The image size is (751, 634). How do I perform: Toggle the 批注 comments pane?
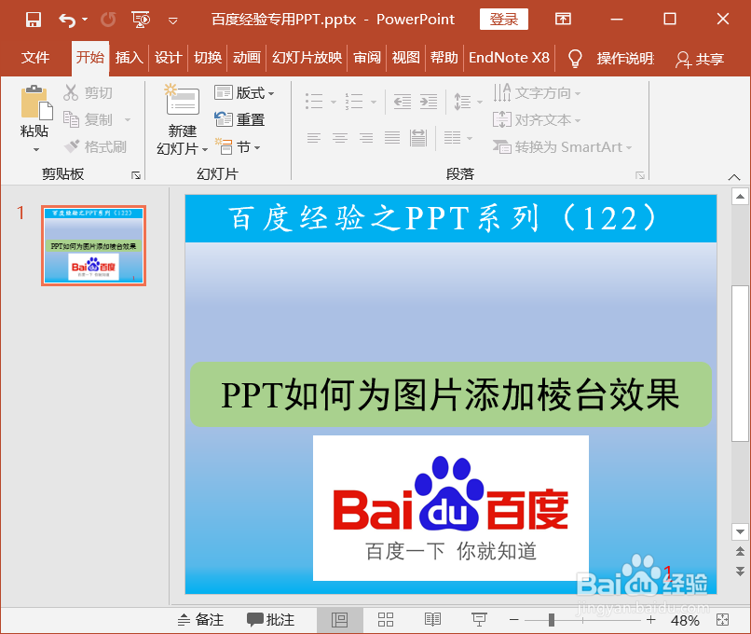click(x=270, y=620)
